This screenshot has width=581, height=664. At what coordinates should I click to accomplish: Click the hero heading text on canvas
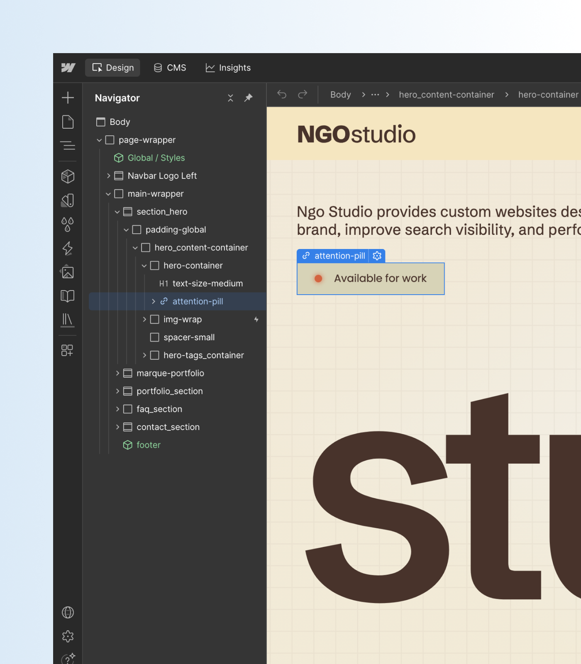click(439, 220)
